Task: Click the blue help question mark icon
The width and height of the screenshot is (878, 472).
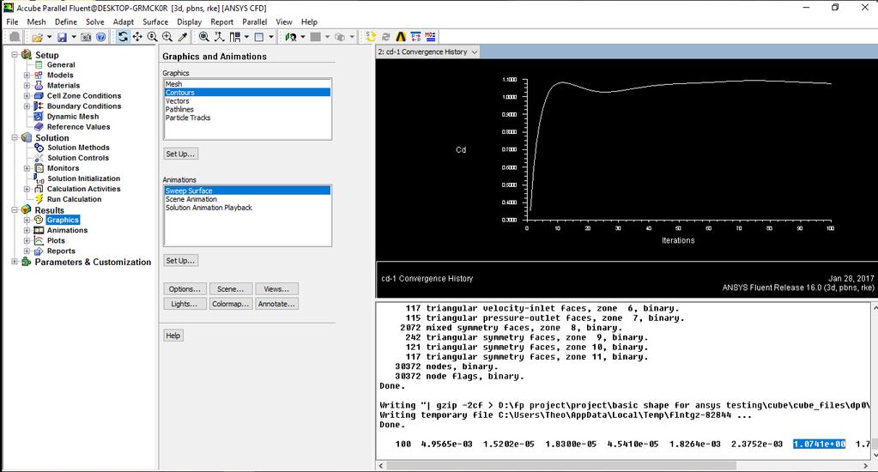Action: coord(100,37)
